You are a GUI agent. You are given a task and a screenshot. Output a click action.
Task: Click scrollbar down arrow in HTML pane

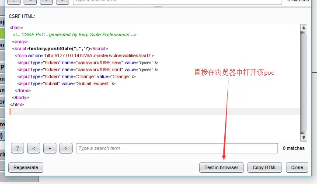(303, 138)
